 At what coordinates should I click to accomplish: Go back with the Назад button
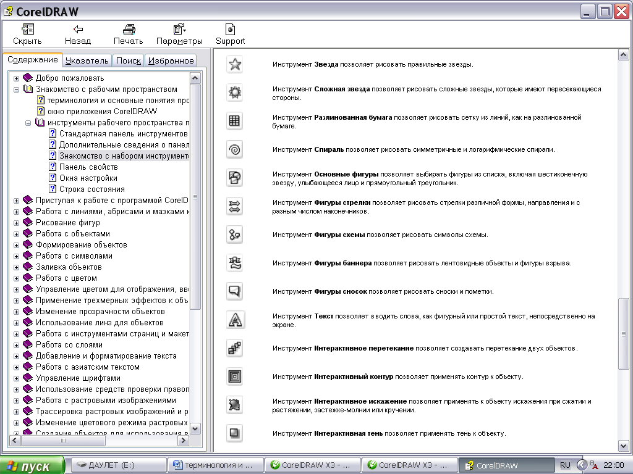click(78, 35)
